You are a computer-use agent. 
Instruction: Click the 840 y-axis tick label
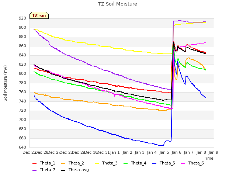(x=22, y=55)
